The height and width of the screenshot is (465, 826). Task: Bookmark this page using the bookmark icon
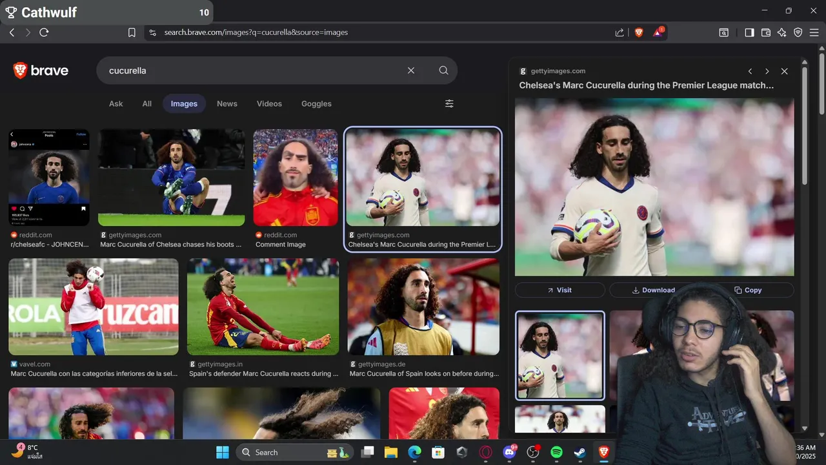(132, 32)
